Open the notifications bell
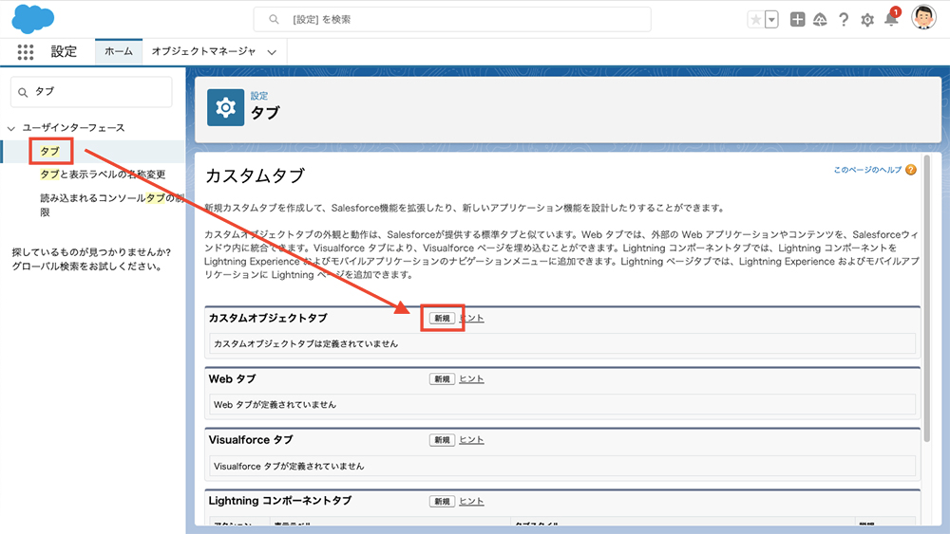The image size is (950, 534). tap(891, 19)
